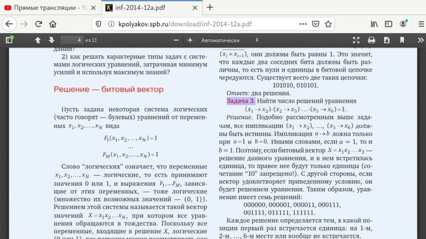Image resolution: width=426 pixels, height=239 pixels.
Task: Click the word Решение. in right column
Action: [x=240, y=118]
